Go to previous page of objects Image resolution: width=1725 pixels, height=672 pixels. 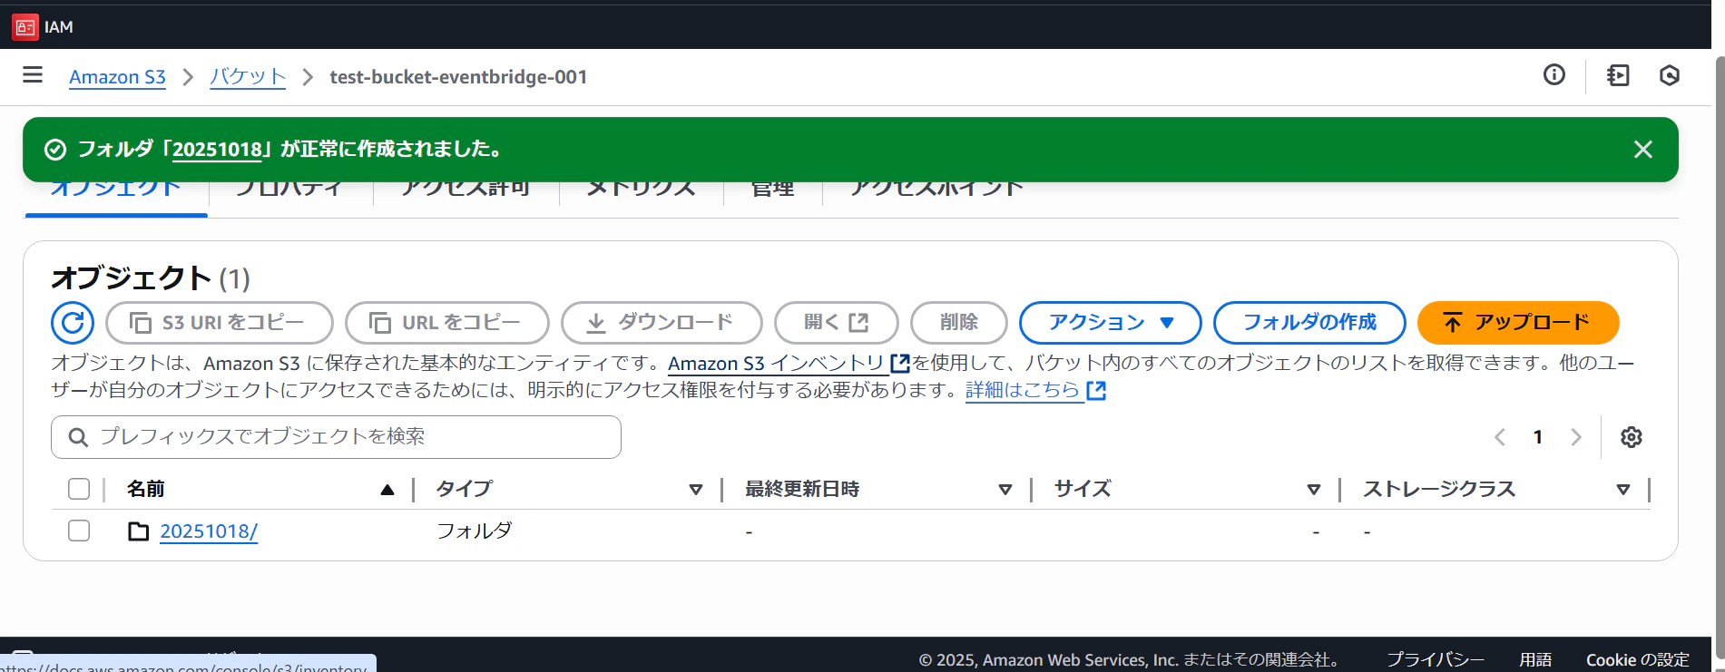[1500, 437]
